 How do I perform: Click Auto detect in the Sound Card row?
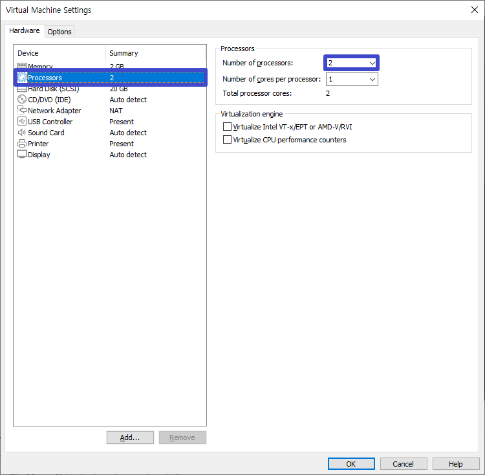coord(128,133)
